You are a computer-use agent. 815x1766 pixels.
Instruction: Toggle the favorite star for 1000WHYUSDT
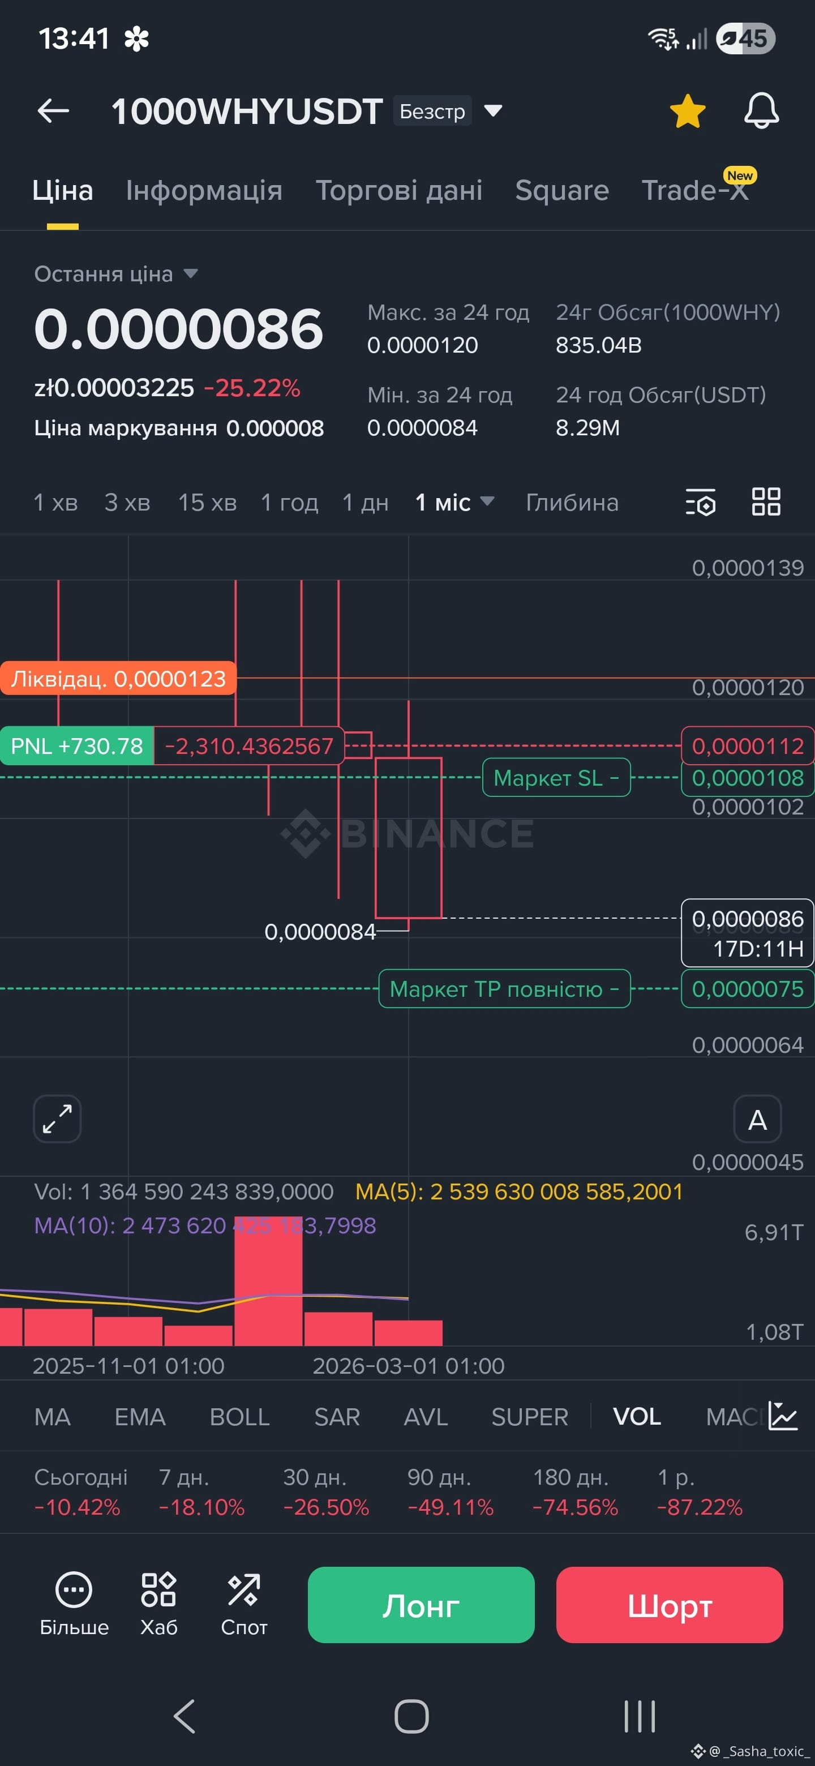688,111
